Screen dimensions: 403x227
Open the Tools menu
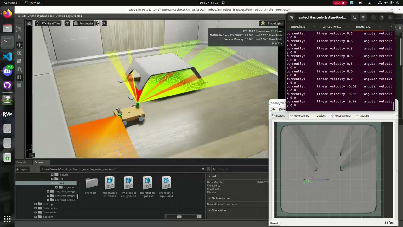(x=51, y=16)
